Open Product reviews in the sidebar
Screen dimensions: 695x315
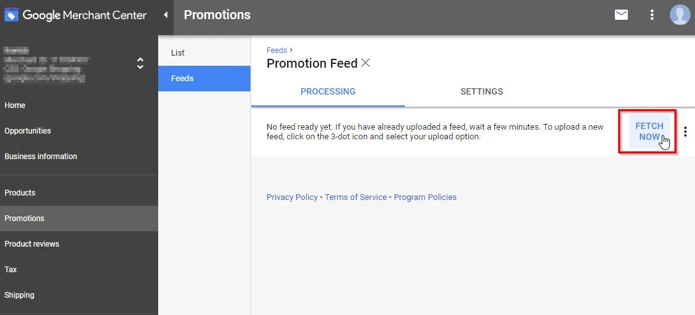32,244
